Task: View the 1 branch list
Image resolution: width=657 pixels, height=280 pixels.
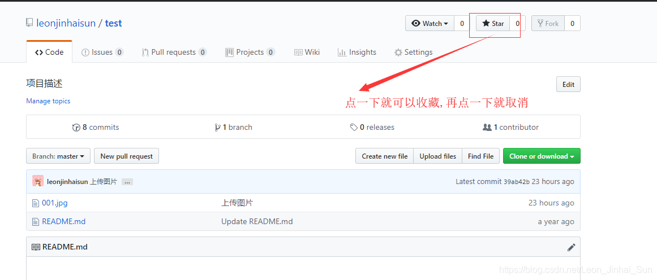Action: click(x=233, y=127)
